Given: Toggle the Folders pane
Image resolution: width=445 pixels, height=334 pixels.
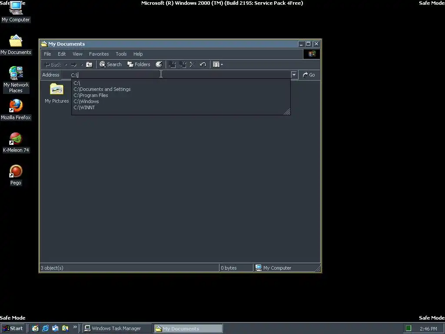Looking at the screenshot, I should [139, 64].
